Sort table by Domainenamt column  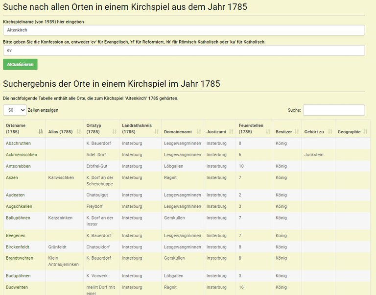[x=183, y=128]
